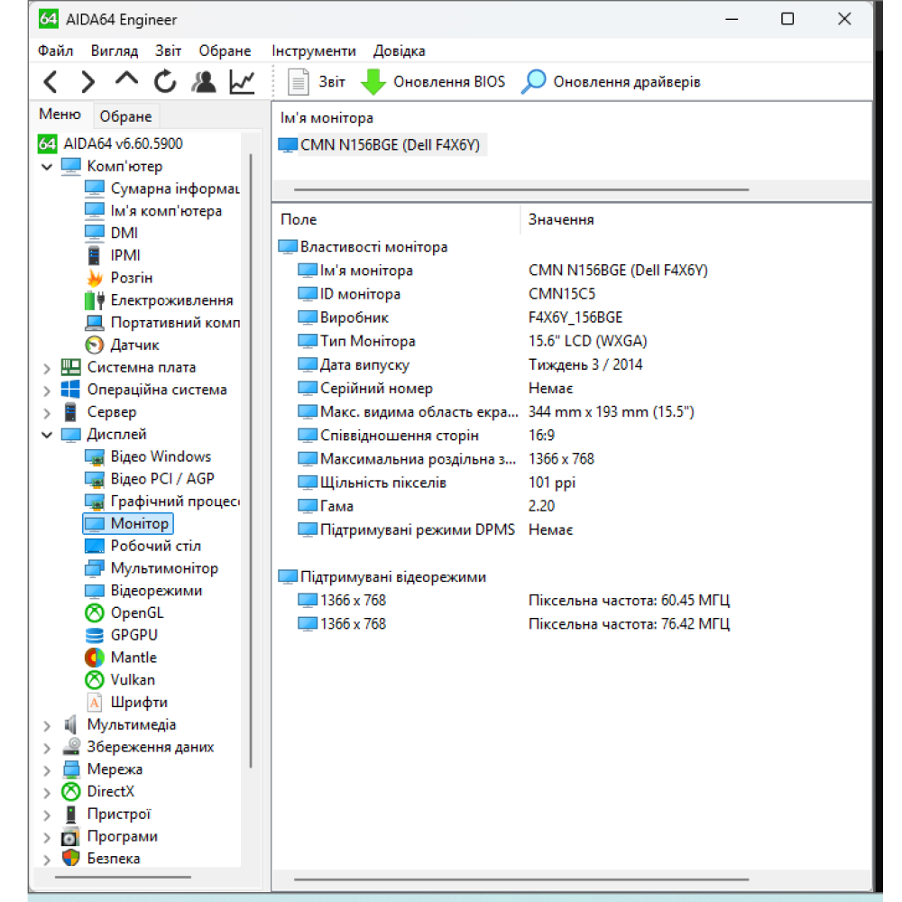Open Шрифти font icon item
This screenshot has height=902, width=902.
127,703
